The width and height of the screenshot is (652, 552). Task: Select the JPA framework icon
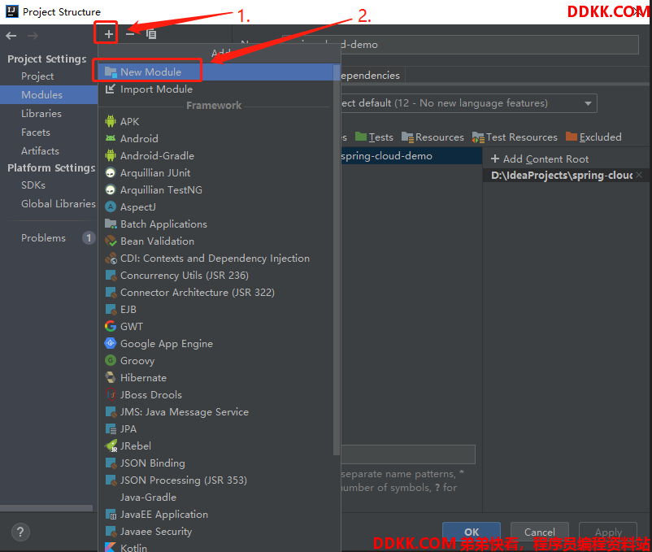pos(111,428)
